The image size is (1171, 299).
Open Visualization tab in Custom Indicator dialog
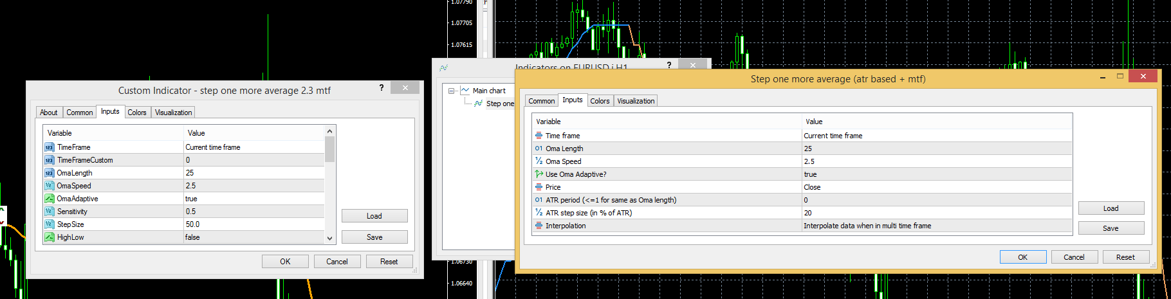(x=174, y=113)
